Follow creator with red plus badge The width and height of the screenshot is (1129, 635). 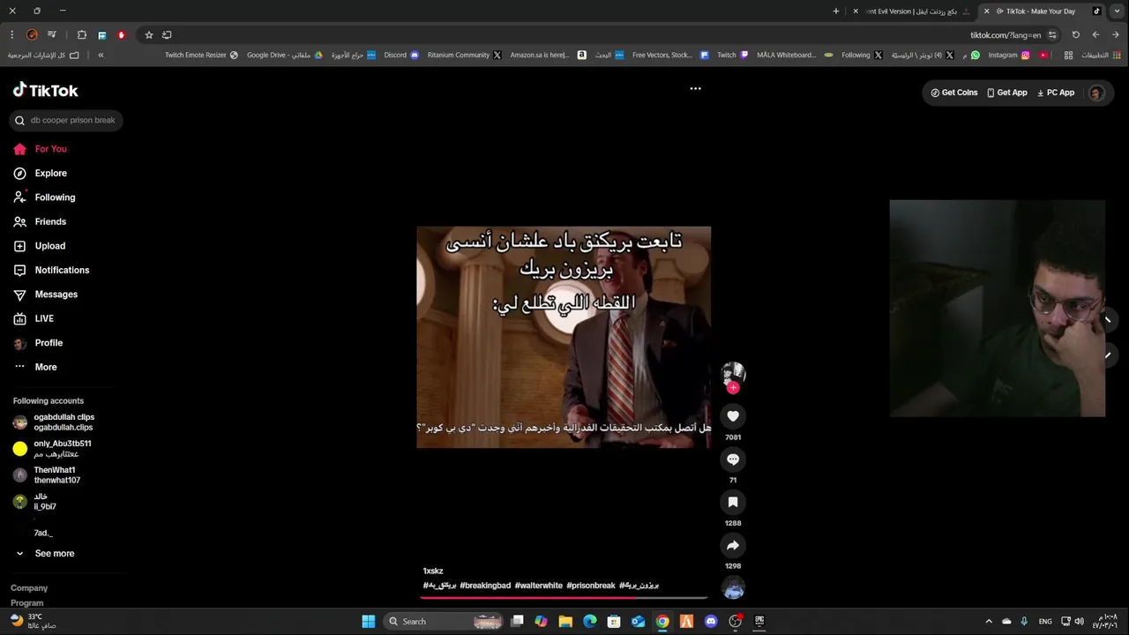(733, 387)
